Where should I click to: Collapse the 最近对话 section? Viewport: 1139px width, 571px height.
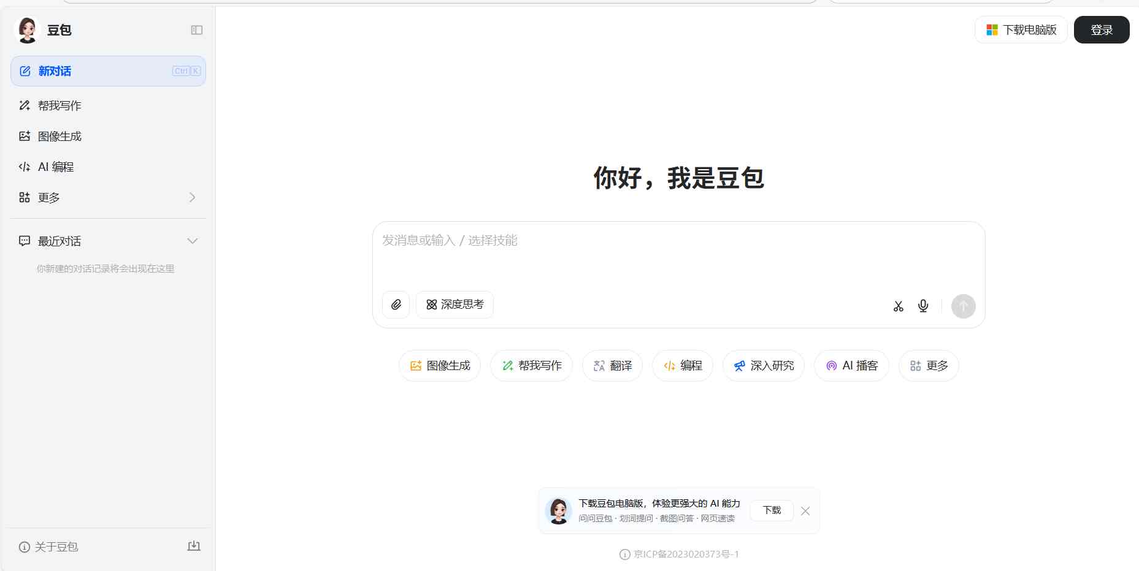click(x=193, y=241)
